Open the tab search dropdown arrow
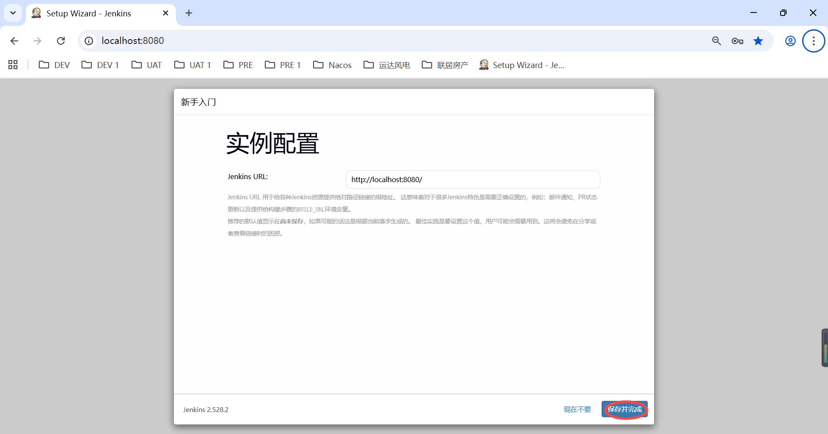This screenshot has width=828, height=434. pos(13,13)
